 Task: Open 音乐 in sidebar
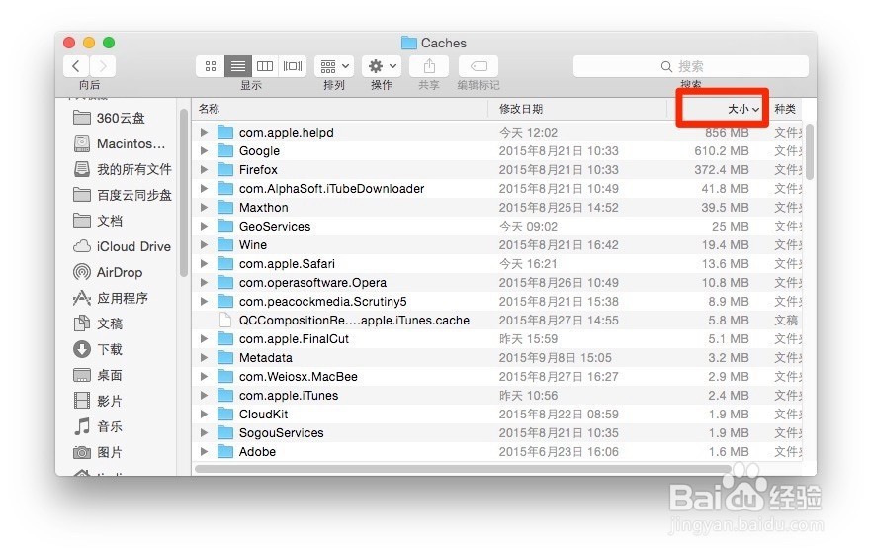98,426
